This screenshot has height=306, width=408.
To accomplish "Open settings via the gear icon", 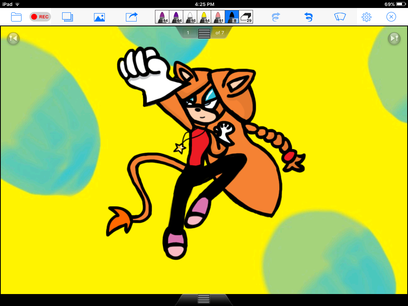I will (x=367, y=17).
